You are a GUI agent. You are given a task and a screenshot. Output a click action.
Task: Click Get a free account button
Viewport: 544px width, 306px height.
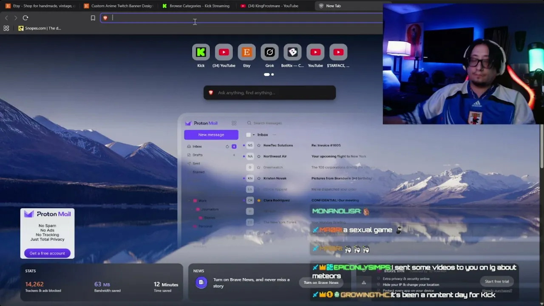tap(47, 253)
